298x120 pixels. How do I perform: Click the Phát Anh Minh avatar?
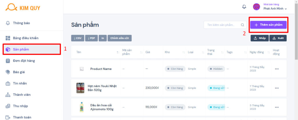point(256,7)
